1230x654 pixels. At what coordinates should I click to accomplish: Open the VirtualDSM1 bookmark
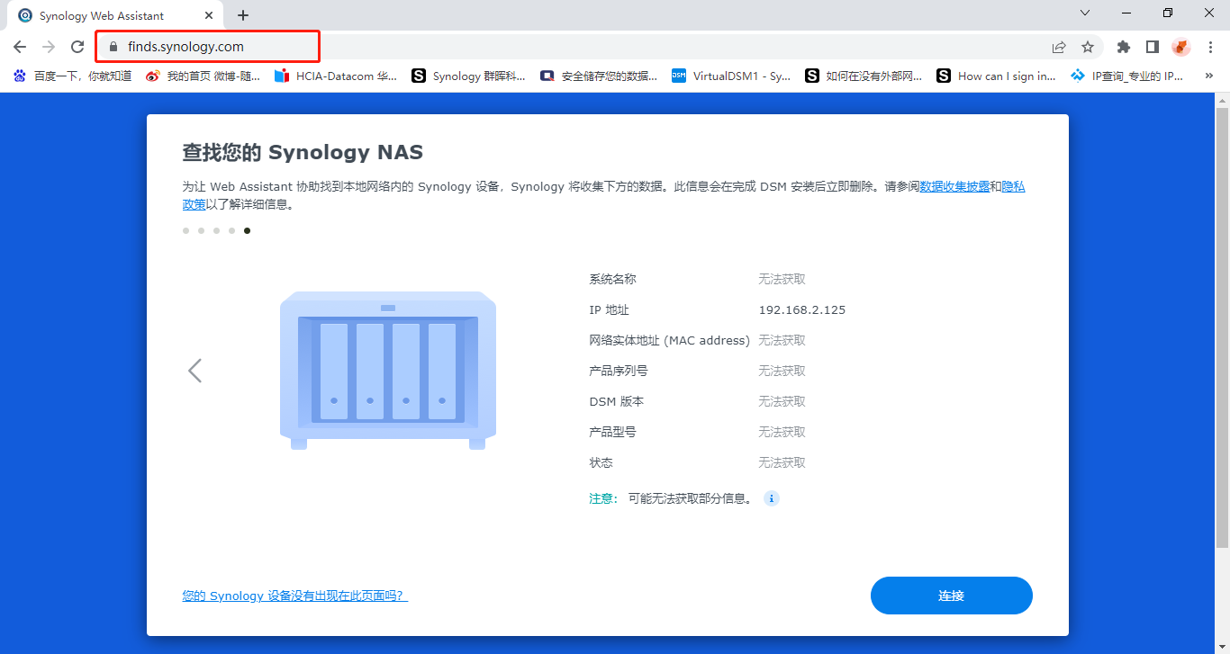[x=730, y=76]
